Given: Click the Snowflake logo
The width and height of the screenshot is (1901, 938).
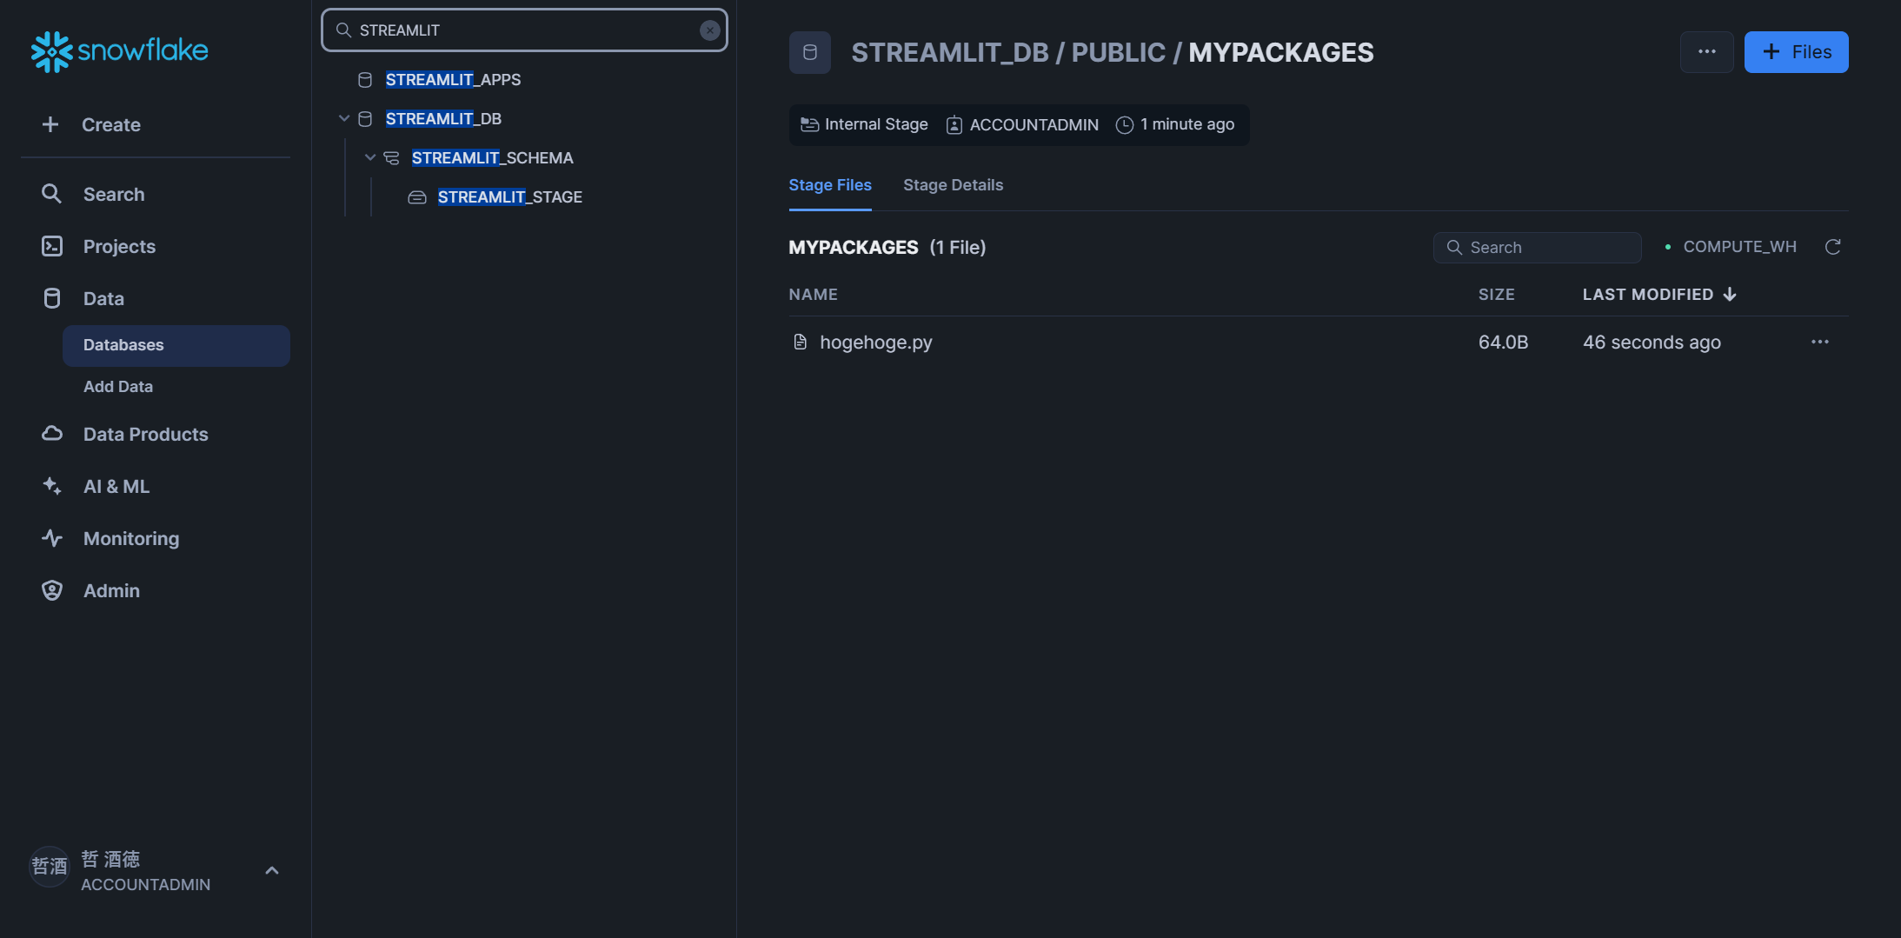Looking at the screenshot, I should coord(119,51).
